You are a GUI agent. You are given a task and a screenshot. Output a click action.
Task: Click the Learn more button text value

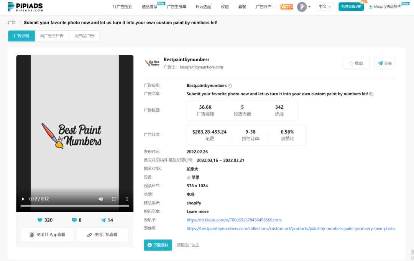[197, 211]
